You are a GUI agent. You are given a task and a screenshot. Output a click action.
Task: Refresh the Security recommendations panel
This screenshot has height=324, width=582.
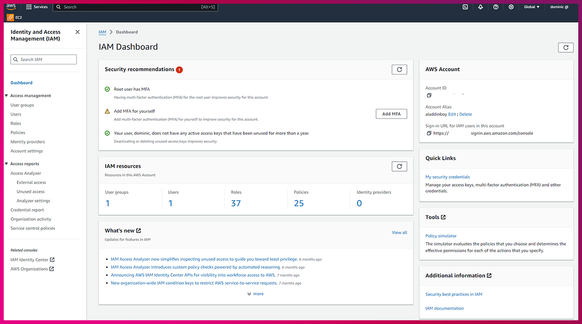[x=399, y=69]
